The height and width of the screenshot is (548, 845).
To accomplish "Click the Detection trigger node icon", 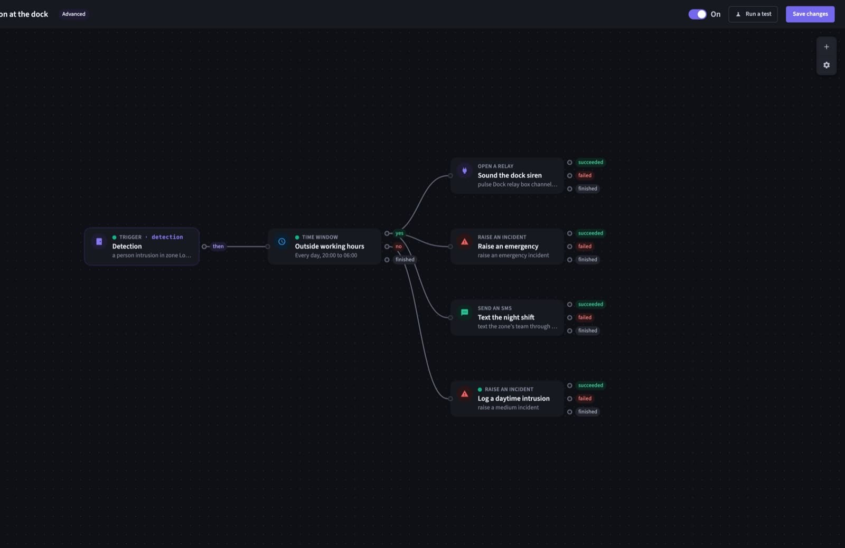I will coord(99,242).
